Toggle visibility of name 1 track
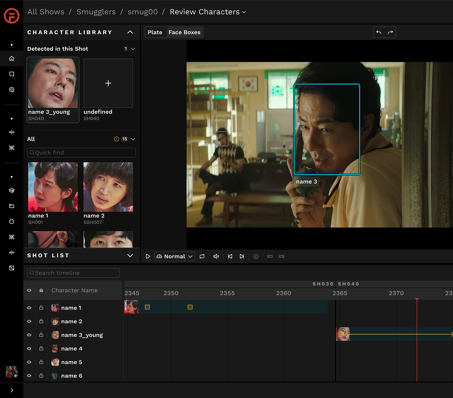Image resolution: width=453 pixels, height=398 pixels. click(29, 308)
